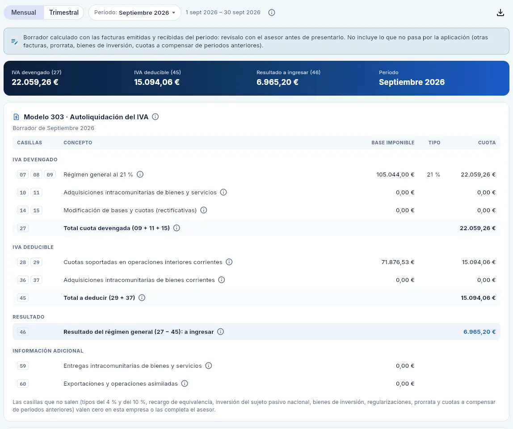The image size is (513, 429).
Task: Show info for Régimen general al 21 %
Action: point(140,174)
